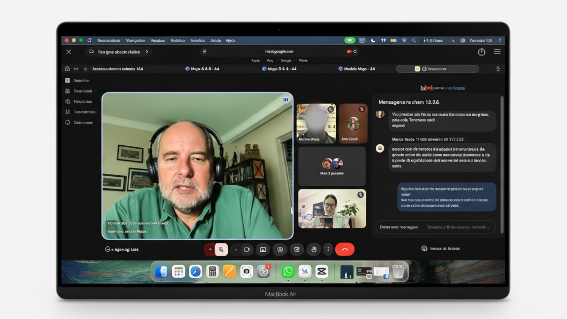Screen dimensions: 567x319
Task: Click the first sidebar item icon
Action: pos(67,80)
